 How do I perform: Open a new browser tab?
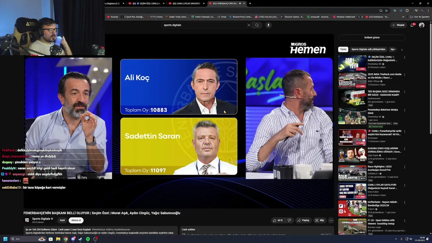250,3
